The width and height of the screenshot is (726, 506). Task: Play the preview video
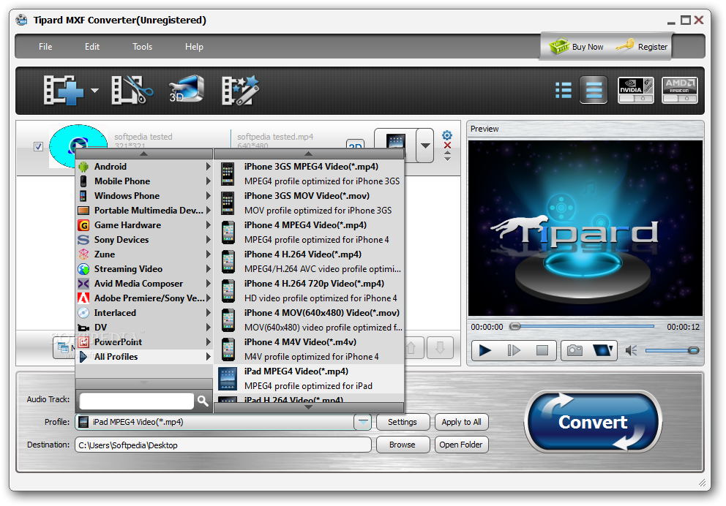(x=484, y=350)
